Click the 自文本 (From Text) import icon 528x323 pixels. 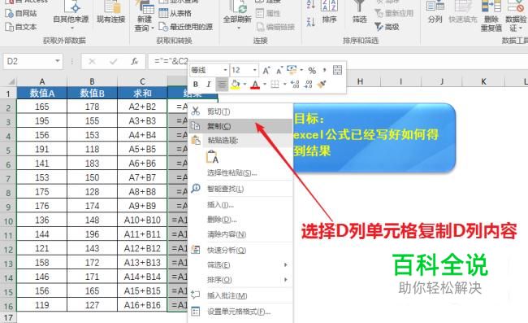tap(10, 27)
